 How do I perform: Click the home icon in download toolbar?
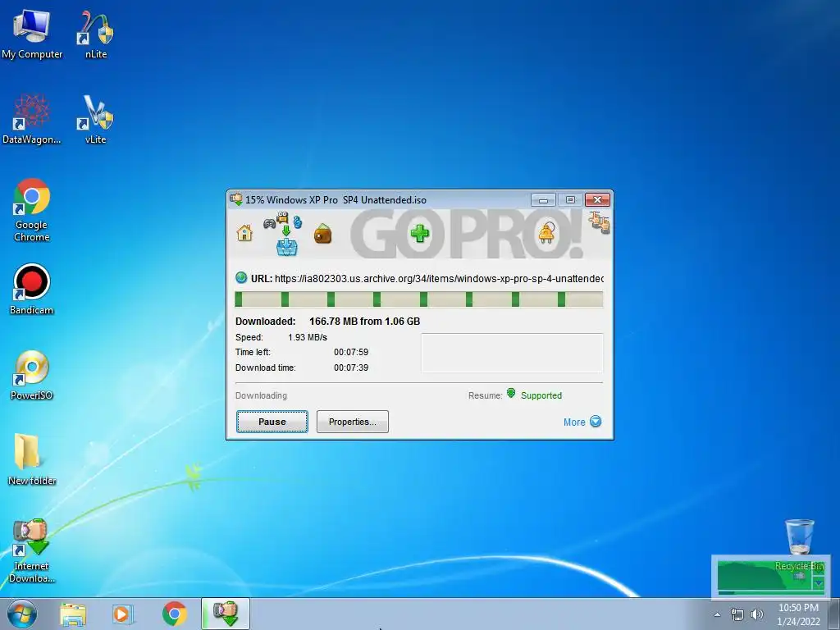pyautogui.click(x=244, y=233)
